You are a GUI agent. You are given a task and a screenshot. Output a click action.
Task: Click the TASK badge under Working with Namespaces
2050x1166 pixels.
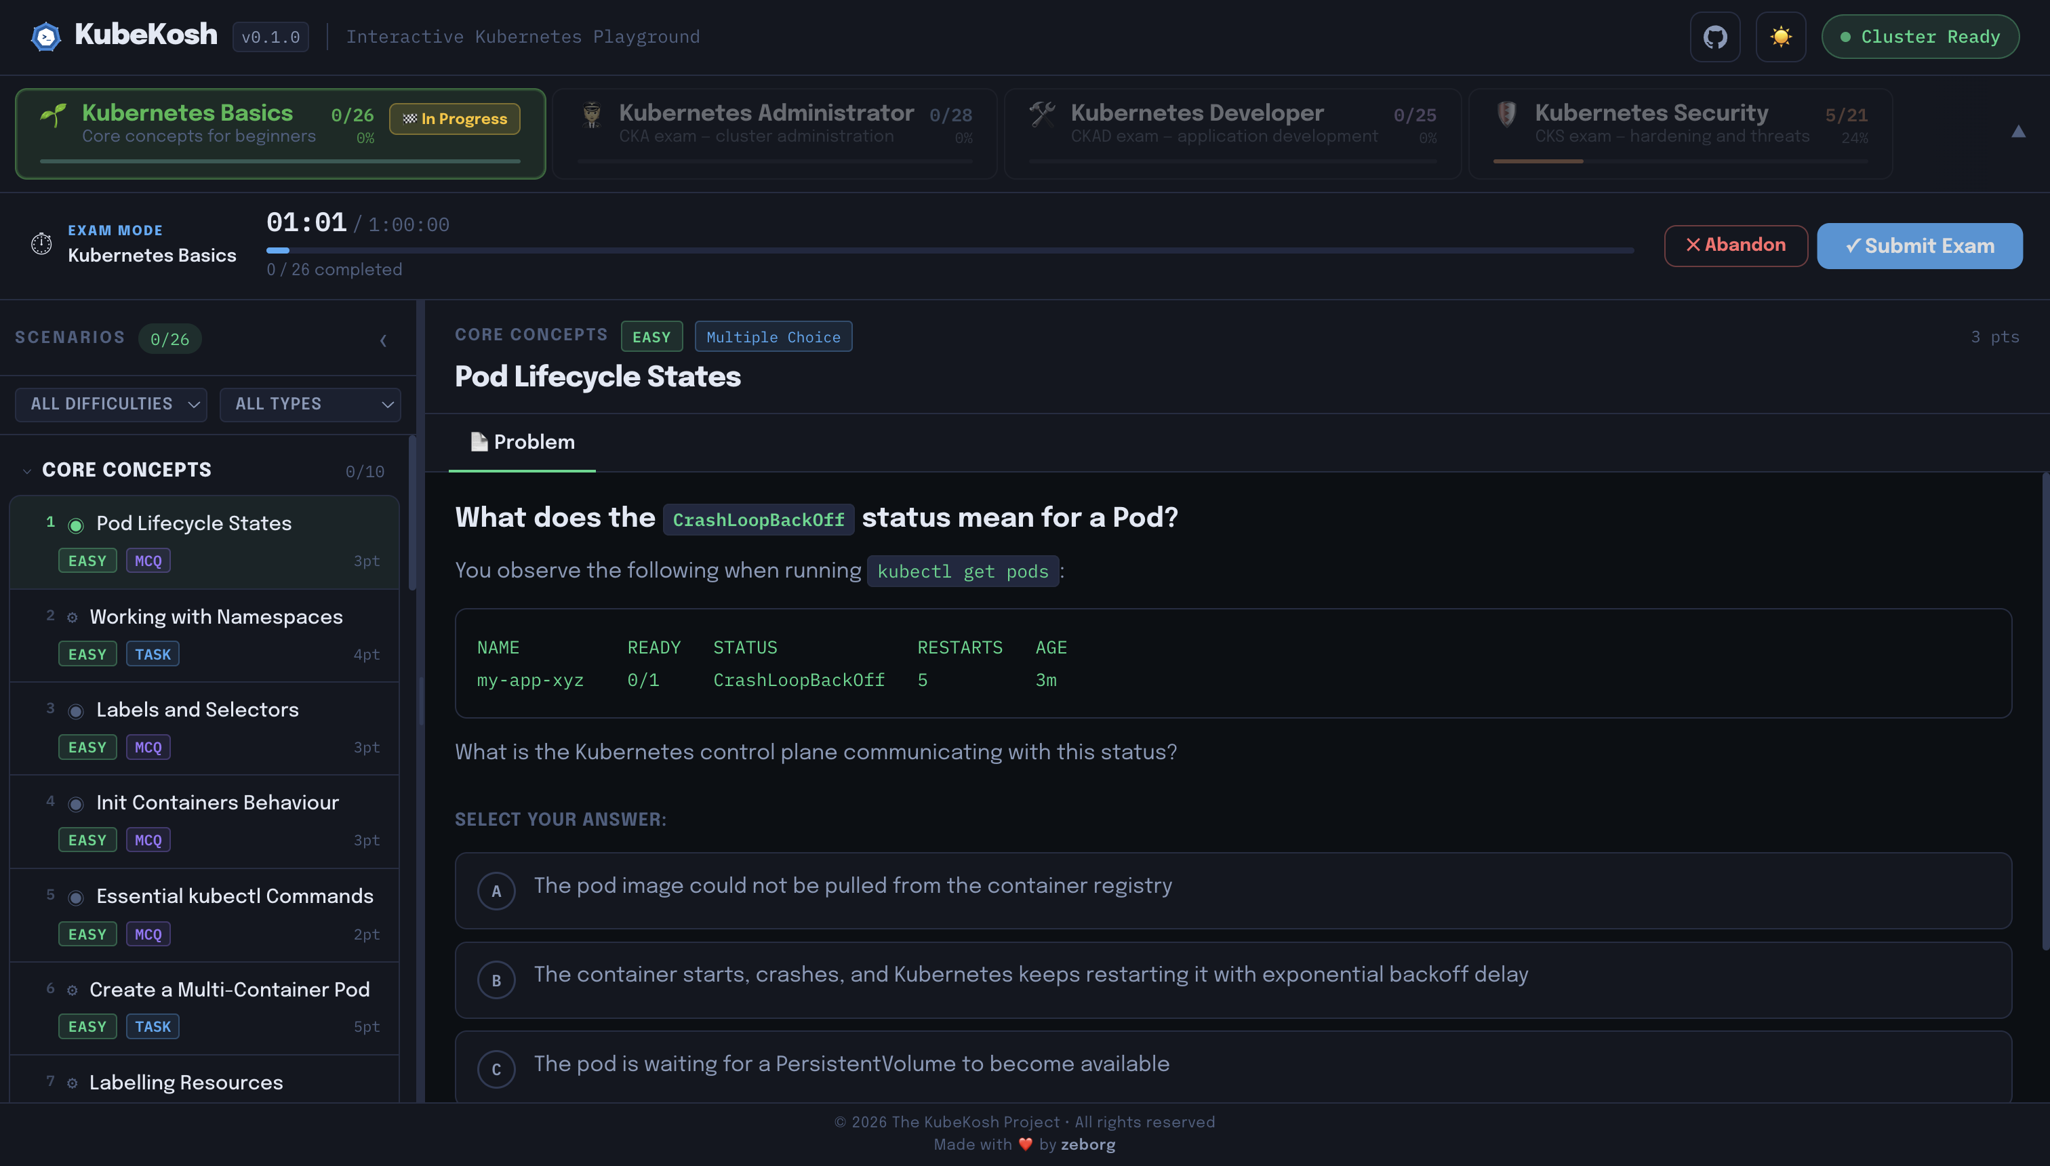point(152,654)
